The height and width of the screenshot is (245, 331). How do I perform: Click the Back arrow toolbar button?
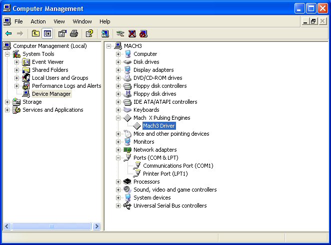[8, 33]
